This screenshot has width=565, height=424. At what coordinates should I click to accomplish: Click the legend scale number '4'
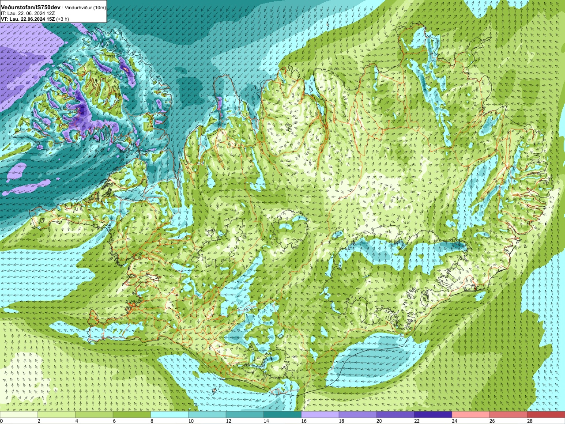coord(77,421)
